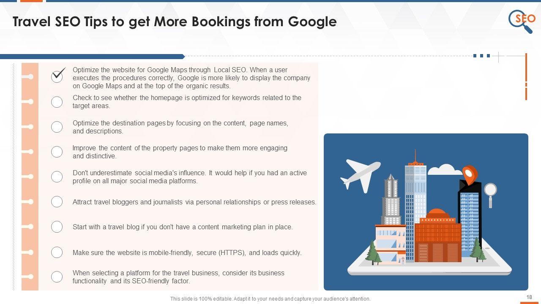This screenshot has width=541, height=304.
Task: Select text 'Start with a travel blog'
Action: (106, 227)
